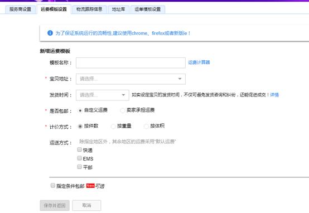Open the 物流跟踪信息 tab

click(x=89, y=9)
